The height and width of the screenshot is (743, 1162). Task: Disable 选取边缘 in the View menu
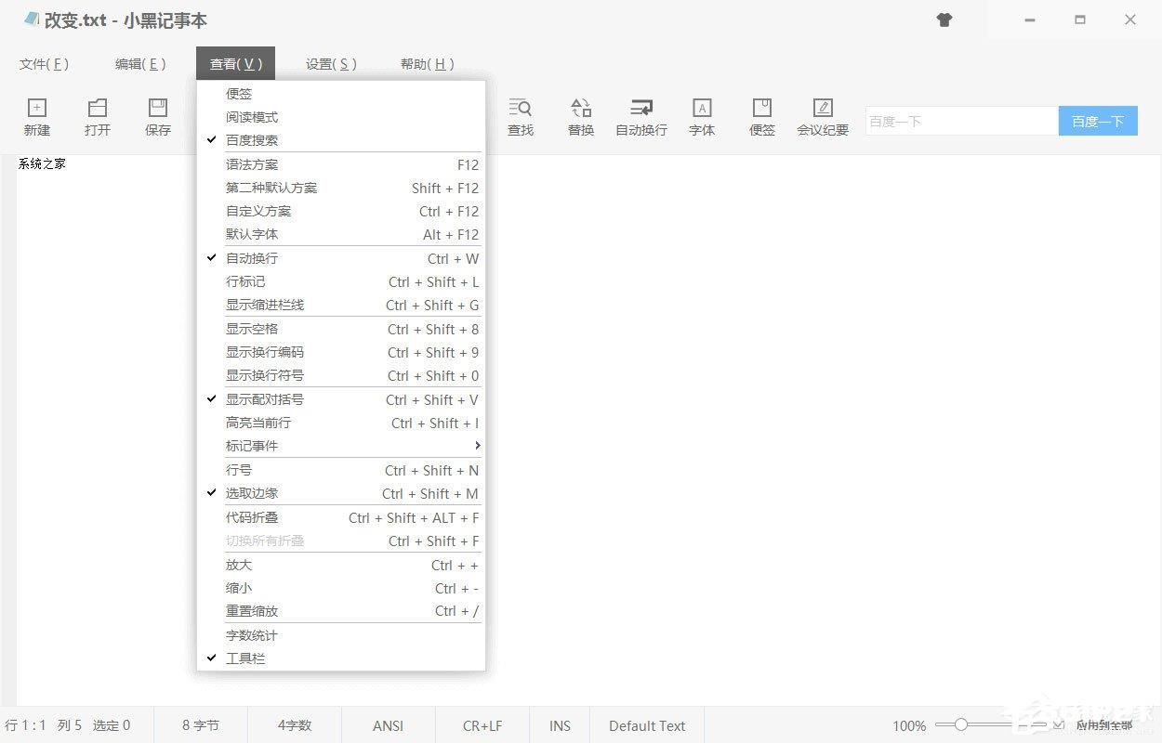[341, 493]
